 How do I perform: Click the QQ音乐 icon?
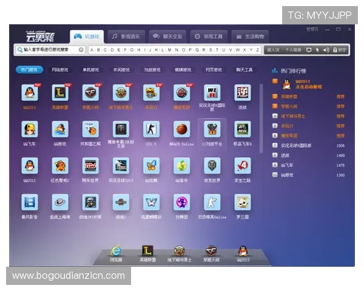(181, 166)
